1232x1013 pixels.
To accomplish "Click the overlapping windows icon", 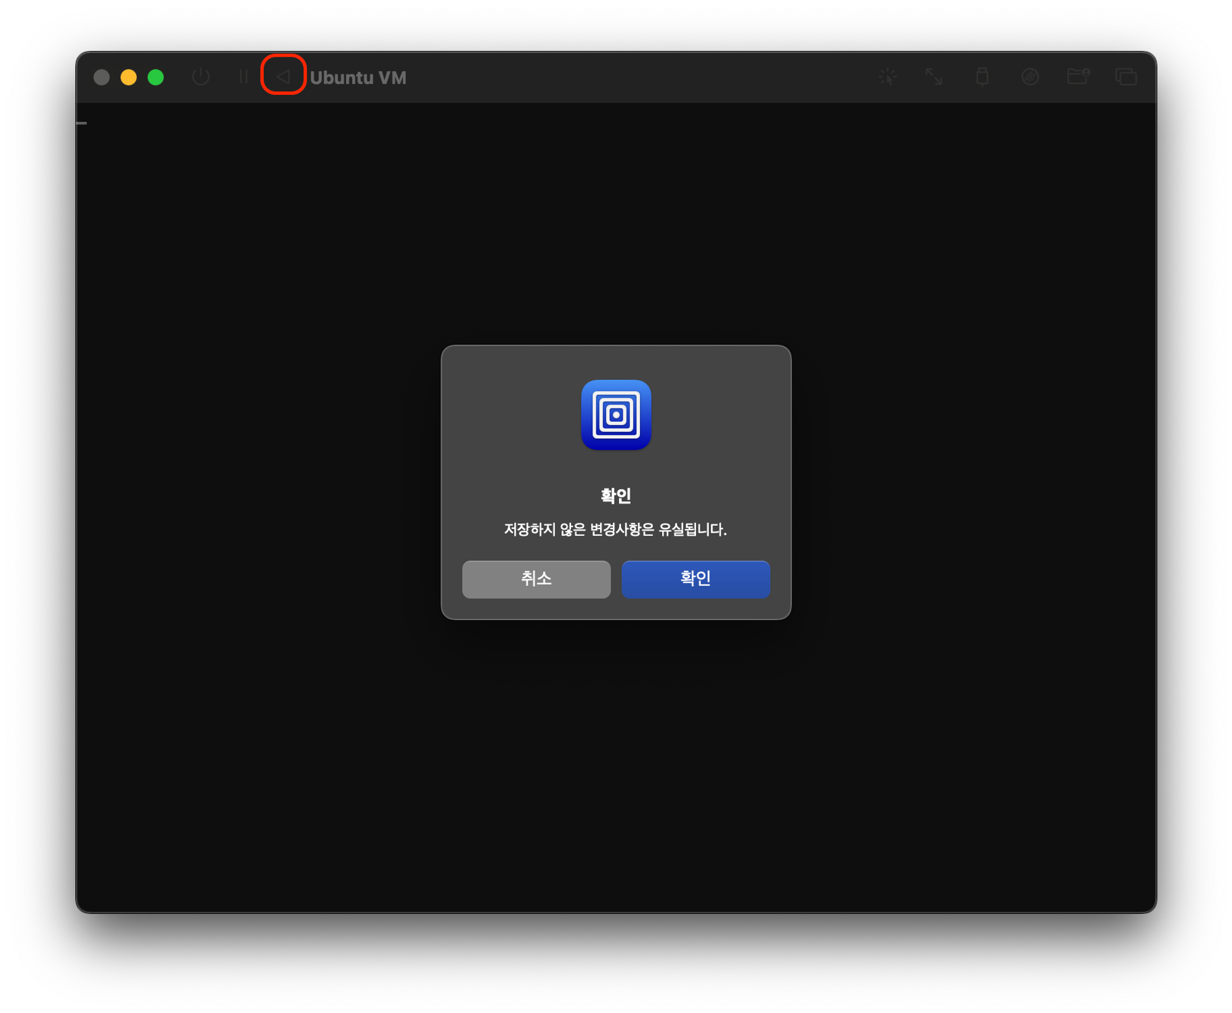I will coord(1125,77).
